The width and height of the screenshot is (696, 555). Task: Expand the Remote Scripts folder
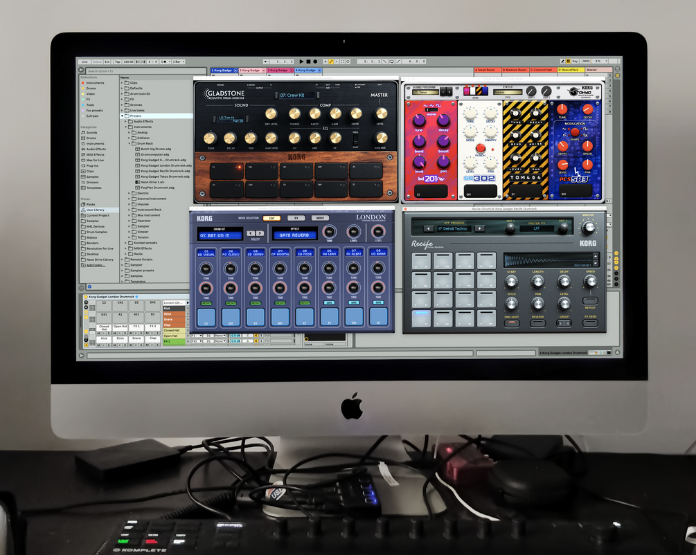point(123,260)
